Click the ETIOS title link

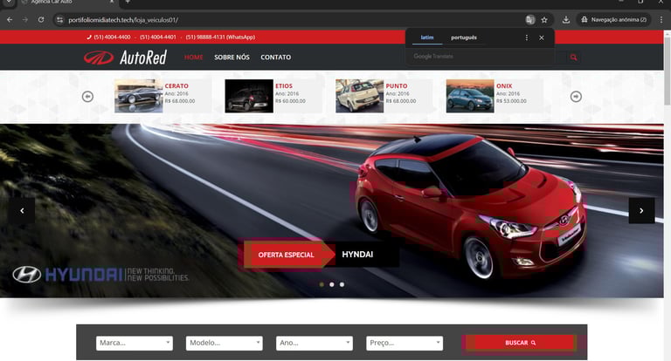coord(284,85)
